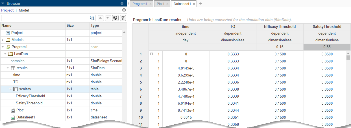Open the Browser panel options dropdown
The image size is (351, 128).
(122, 3)
